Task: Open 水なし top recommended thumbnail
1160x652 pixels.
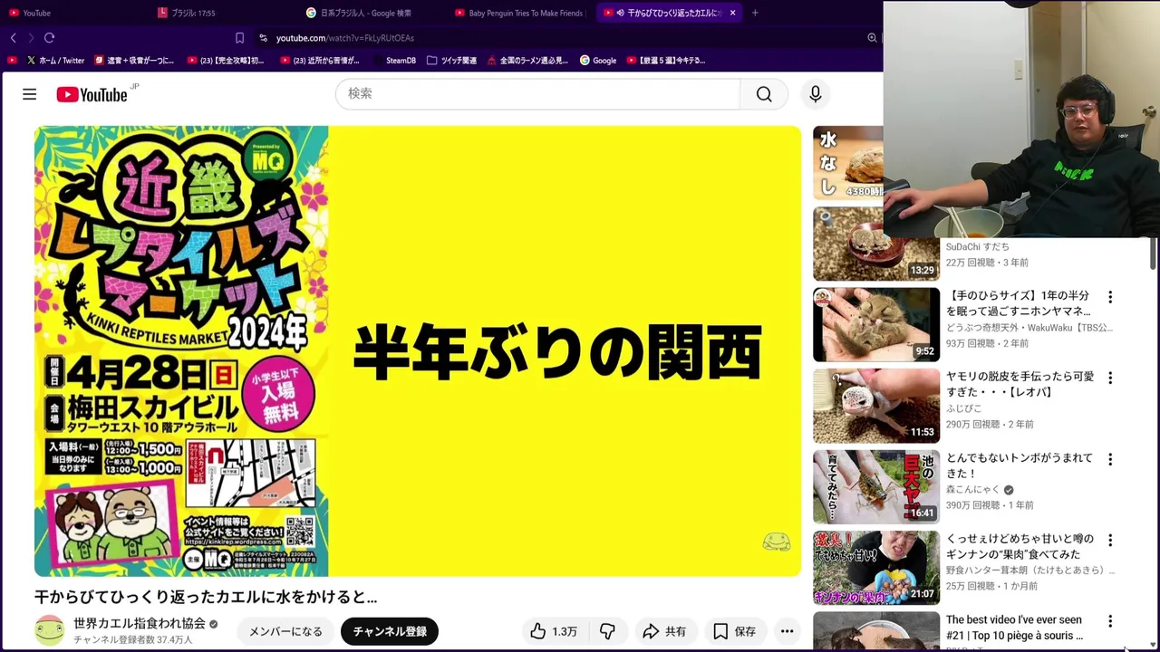Action: tap(848, 163)
